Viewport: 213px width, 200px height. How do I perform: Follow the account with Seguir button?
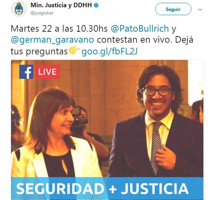(173, 9)
